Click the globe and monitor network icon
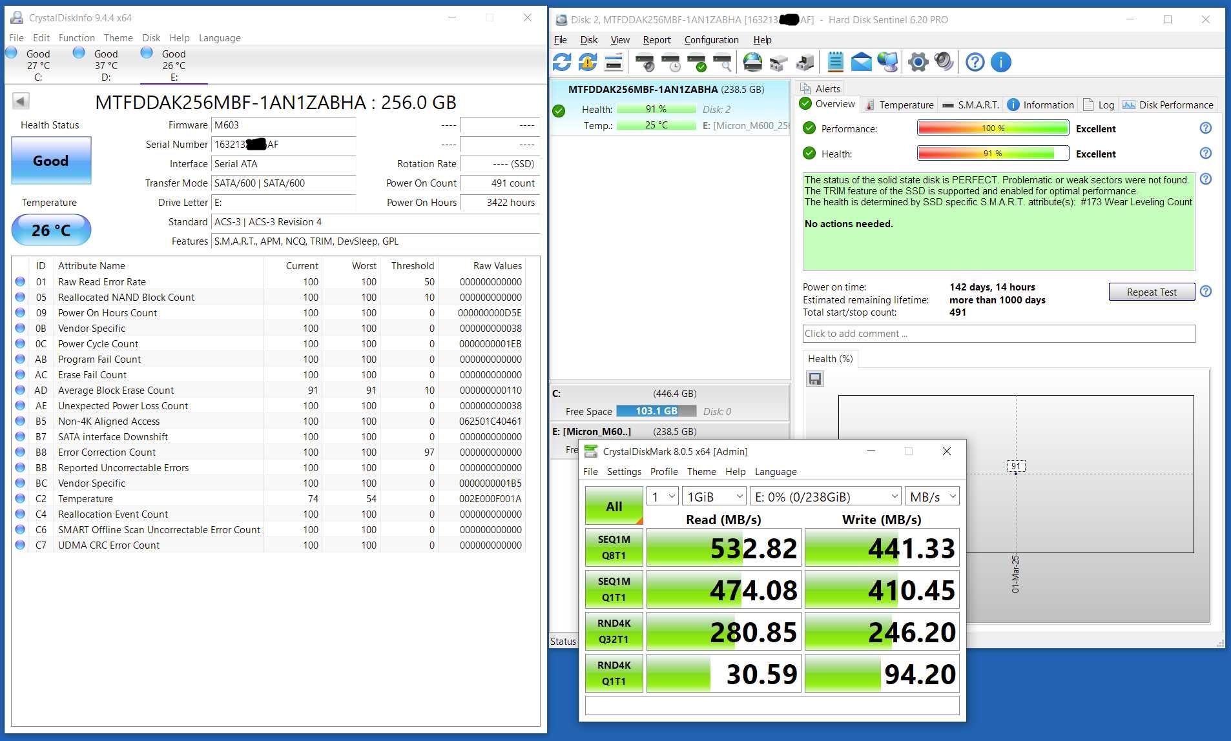The image size is (1231, 741). (x=887, y=62)
